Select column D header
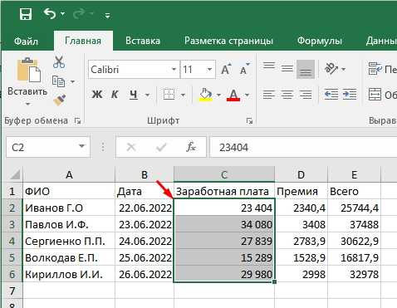Screen dimensions: 397x308 pos(301,174)
